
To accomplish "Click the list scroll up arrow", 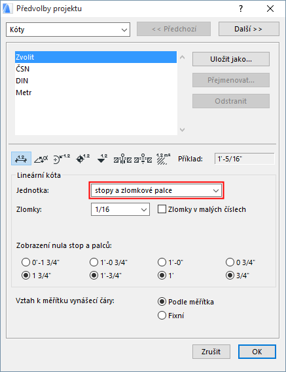I will click(x=183, y=57).
